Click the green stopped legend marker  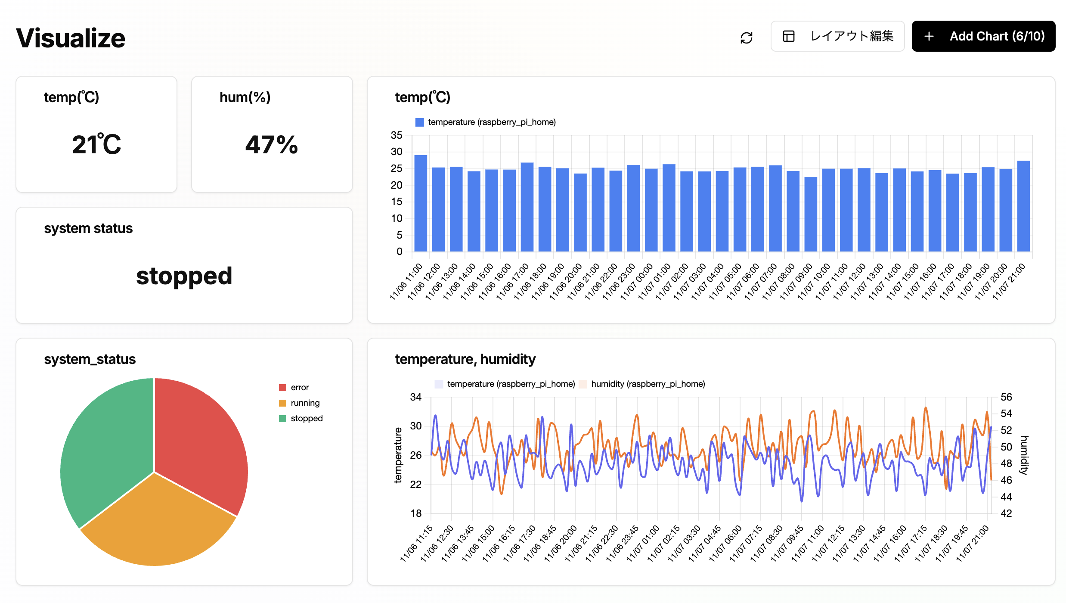click(x=282, y=418)
